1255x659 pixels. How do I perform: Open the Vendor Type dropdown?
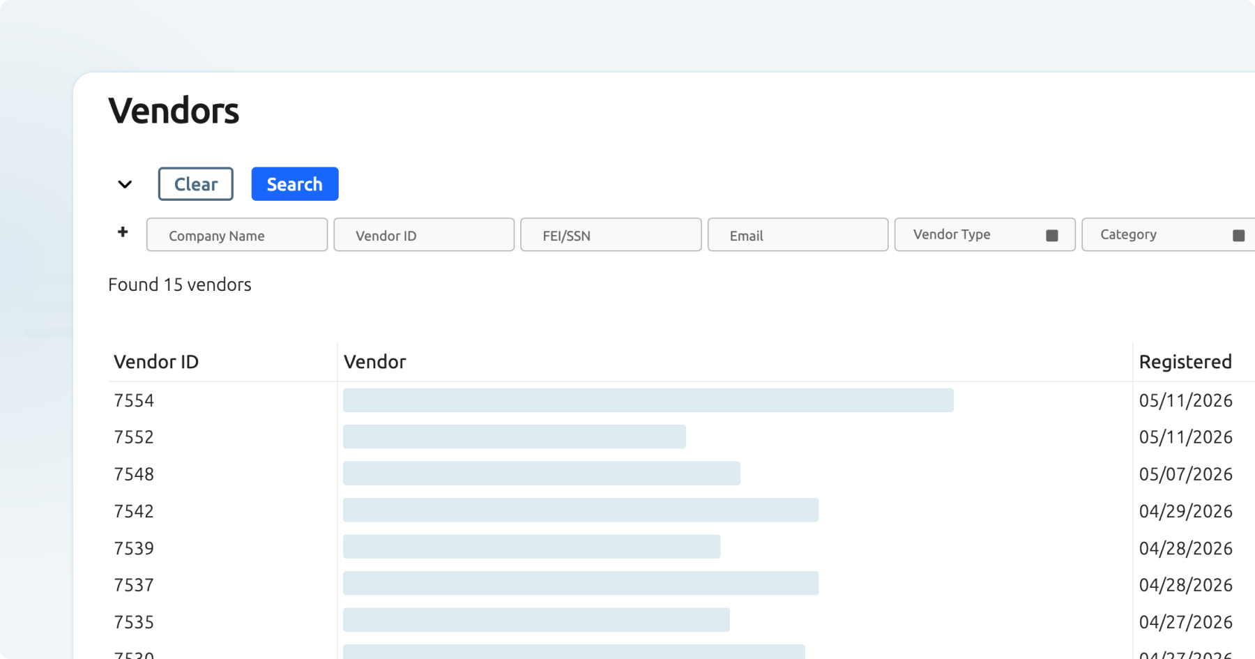[984, 235]
